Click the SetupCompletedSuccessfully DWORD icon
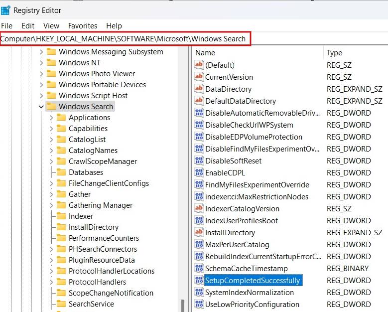This screenshot has height=312, width=388. pyautogui.click(x=199, y=280)
